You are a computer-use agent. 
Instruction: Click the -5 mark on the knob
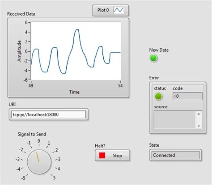(x=23, y=178)
